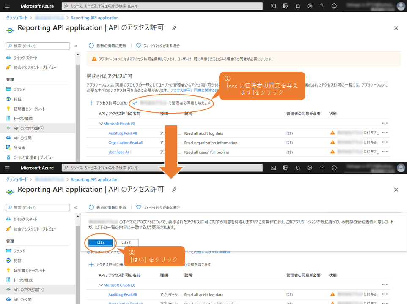The height and width of the screenshot is (304, 407).
Task: Open more options for Organization.Read.All in upper screenshot
Action: [385, 142]
